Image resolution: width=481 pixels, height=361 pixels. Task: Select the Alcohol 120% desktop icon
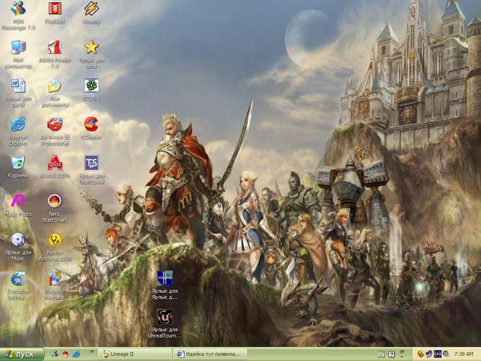54,163
